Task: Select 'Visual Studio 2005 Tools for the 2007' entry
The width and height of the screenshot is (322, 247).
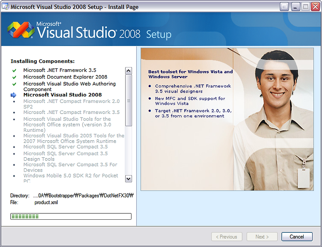Action: pyautogui.click(x=74, y=138)
